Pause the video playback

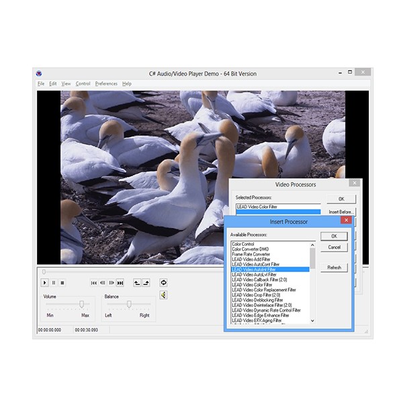54,283
